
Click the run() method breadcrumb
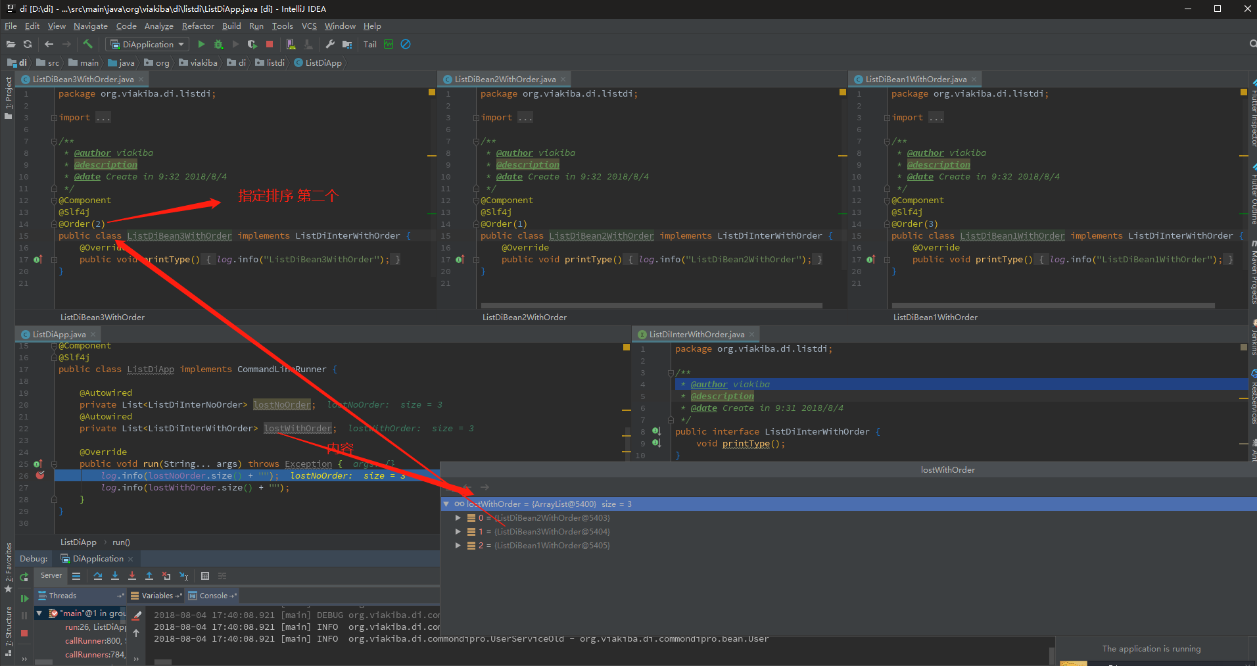click(121, 542)
